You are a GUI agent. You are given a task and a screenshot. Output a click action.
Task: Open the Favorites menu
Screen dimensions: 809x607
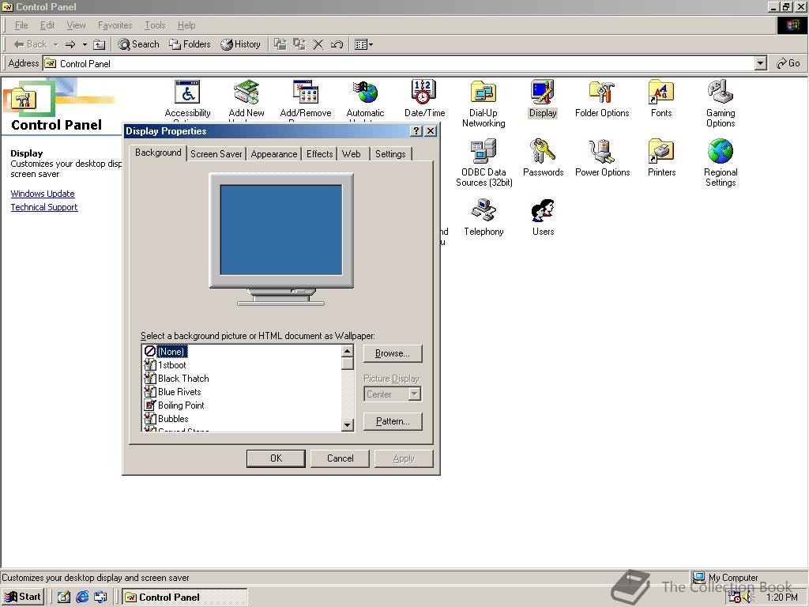[115, 25]
